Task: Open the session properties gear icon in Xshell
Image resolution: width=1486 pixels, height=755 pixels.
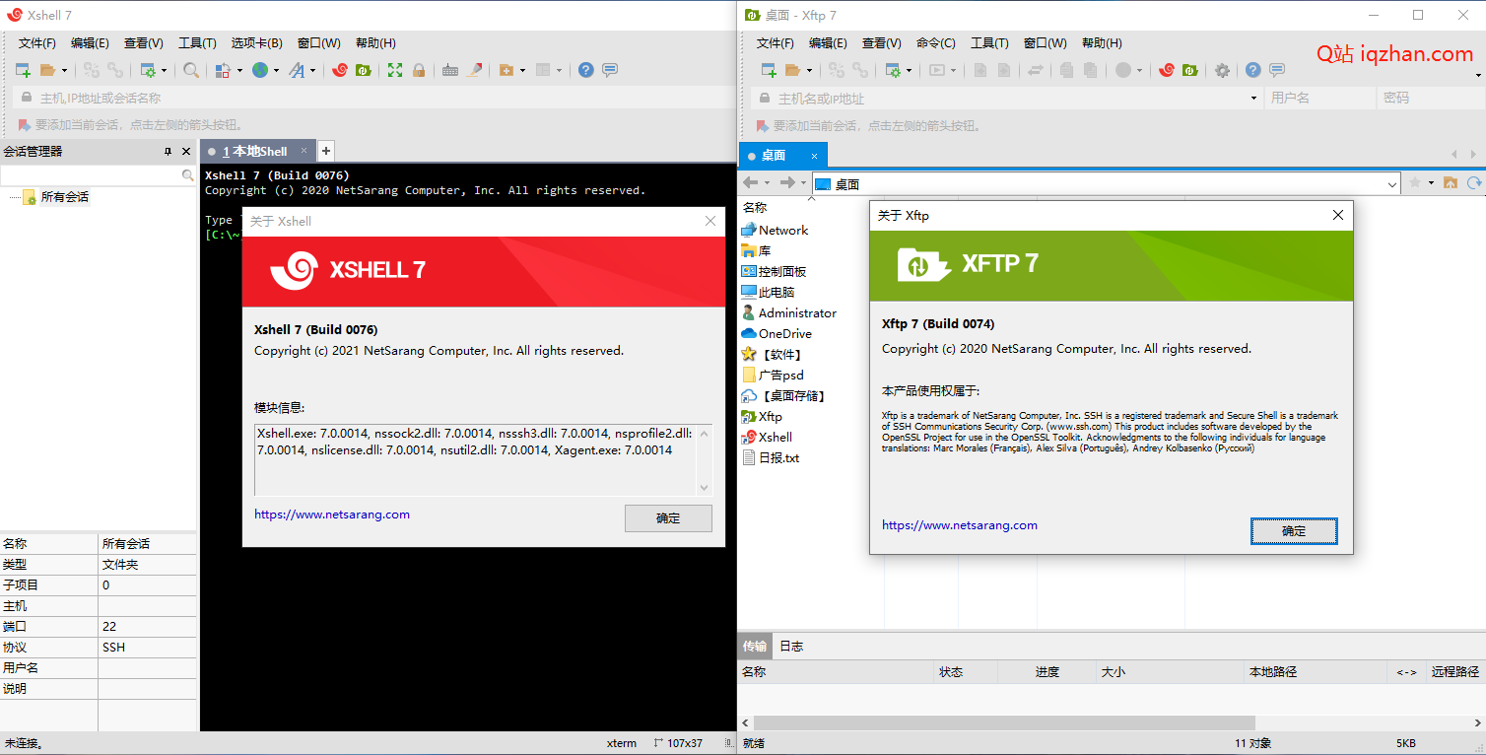Action: [148, 70]
